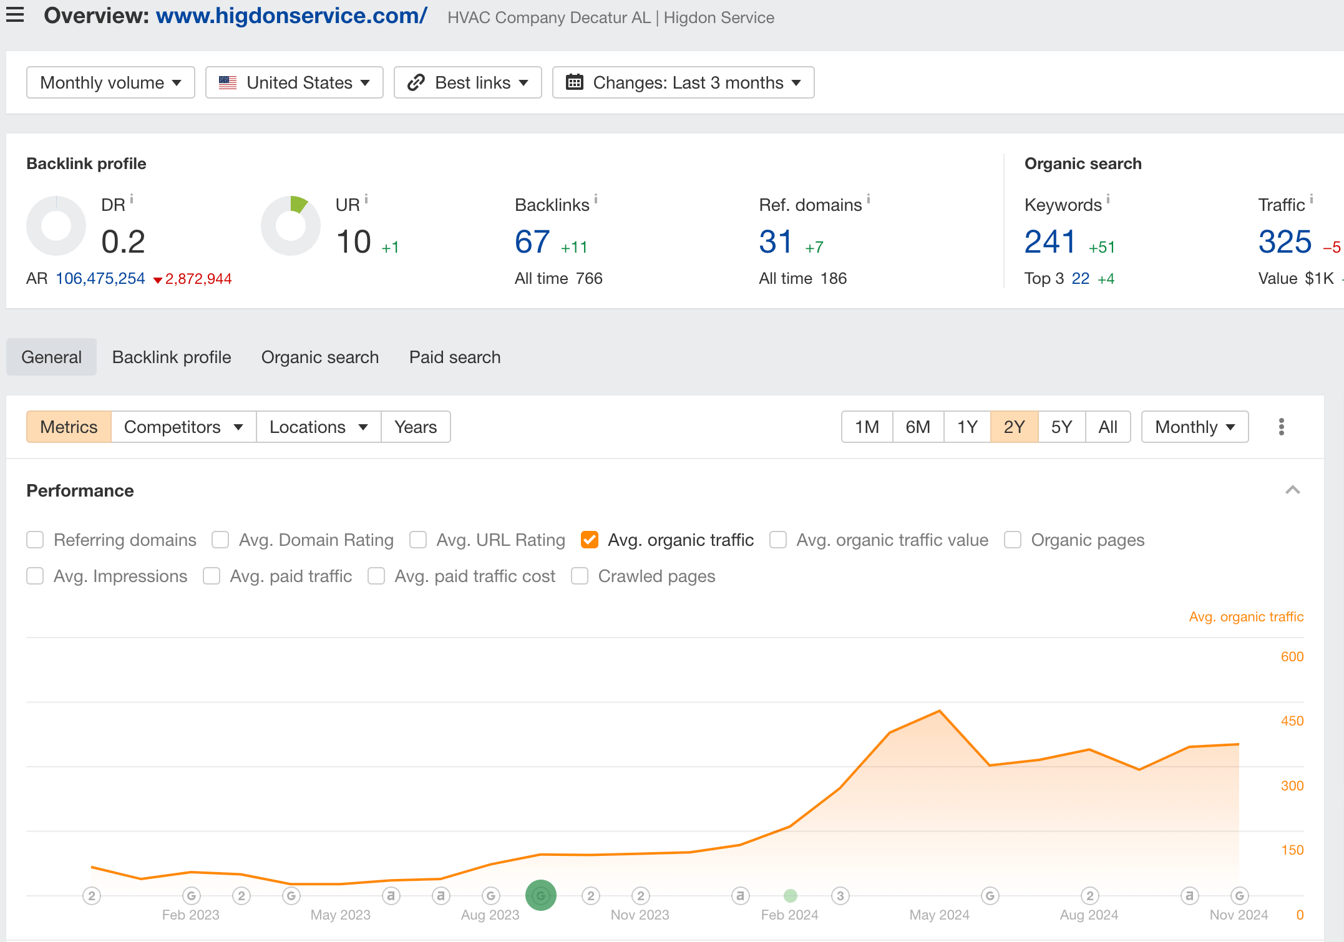Enable the Avg. paid traffic checkbox
Image resolution: width=1344 pixels, height=942 pixels.
212,576
